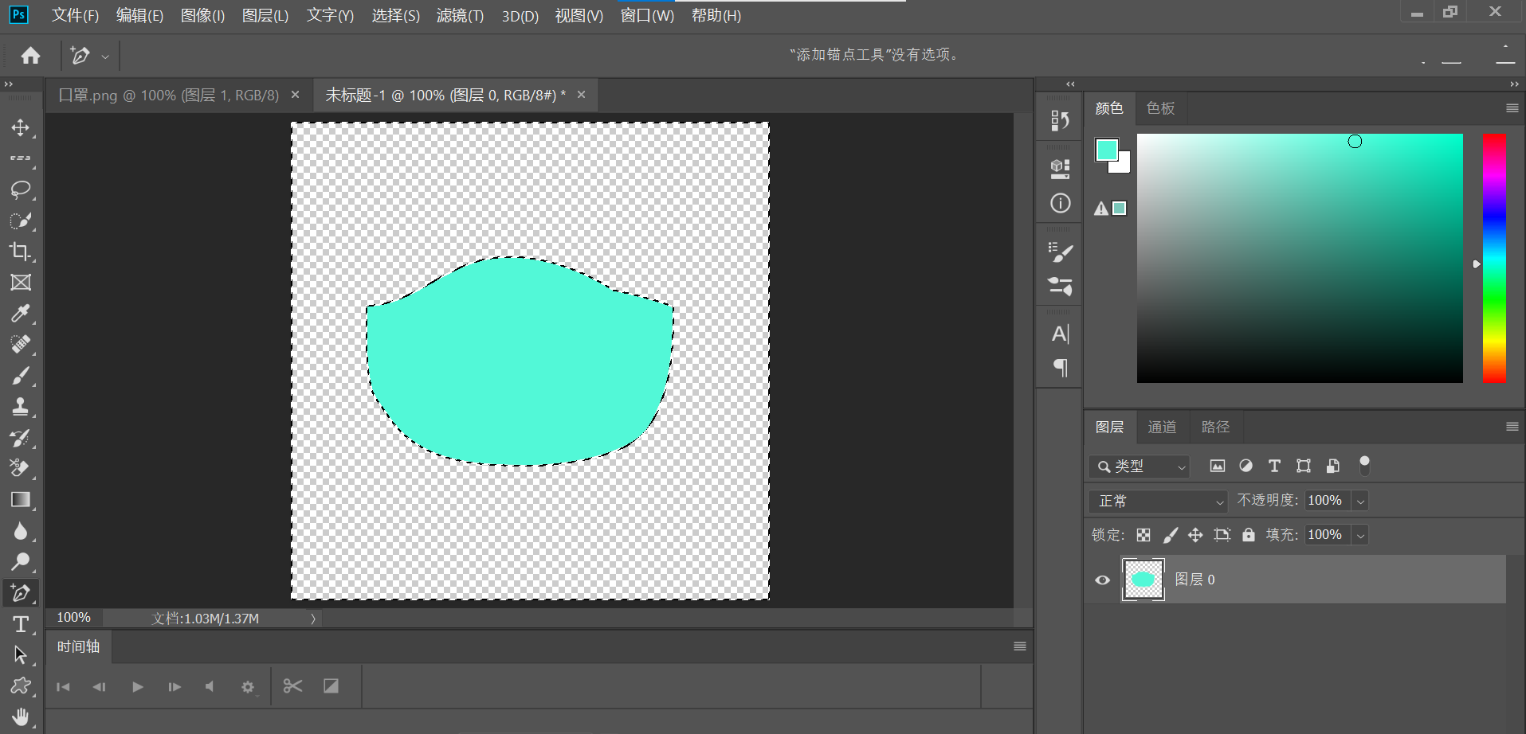
Task: Hide layer 图层 0 with eye icon
Action: (1102, 580)
